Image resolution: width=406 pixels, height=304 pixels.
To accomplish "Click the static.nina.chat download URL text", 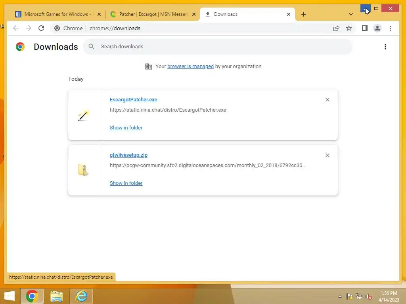I will point(168,110).
